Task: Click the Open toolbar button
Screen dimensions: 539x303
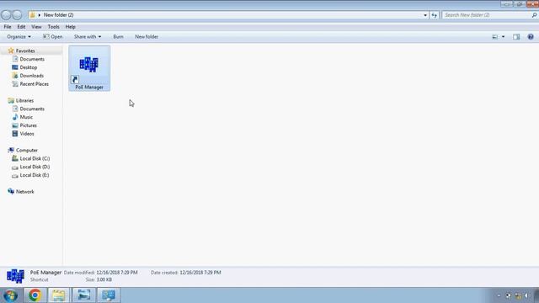Action: pos(52,37)
